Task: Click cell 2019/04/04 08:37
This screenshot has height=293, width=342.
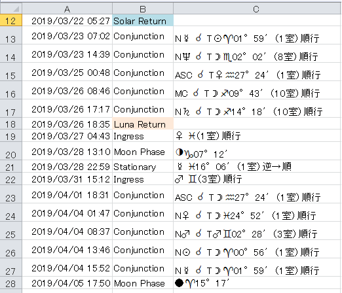Action: click(x=67, y=231)
